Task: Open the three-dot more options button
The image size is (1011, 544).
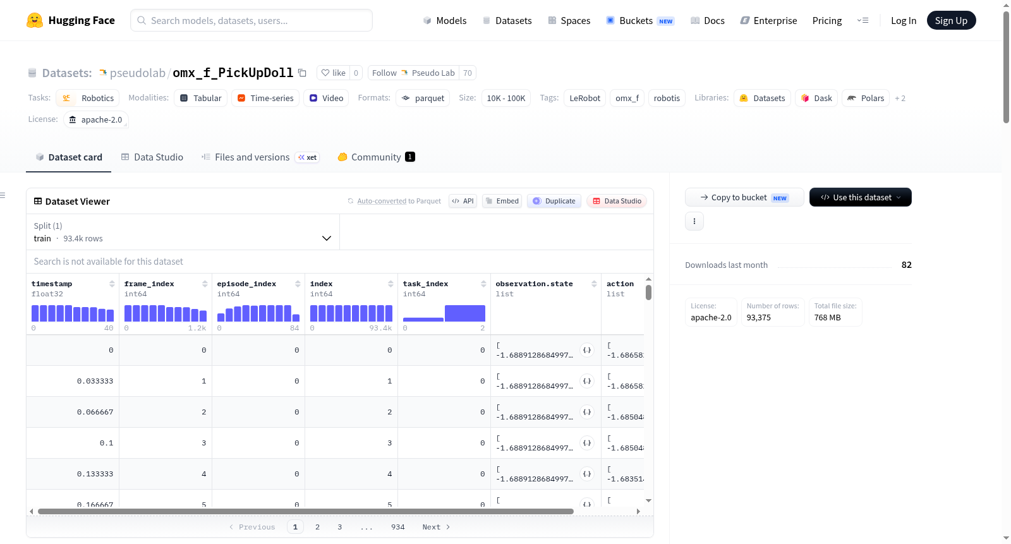Action: tap(694, 221)
